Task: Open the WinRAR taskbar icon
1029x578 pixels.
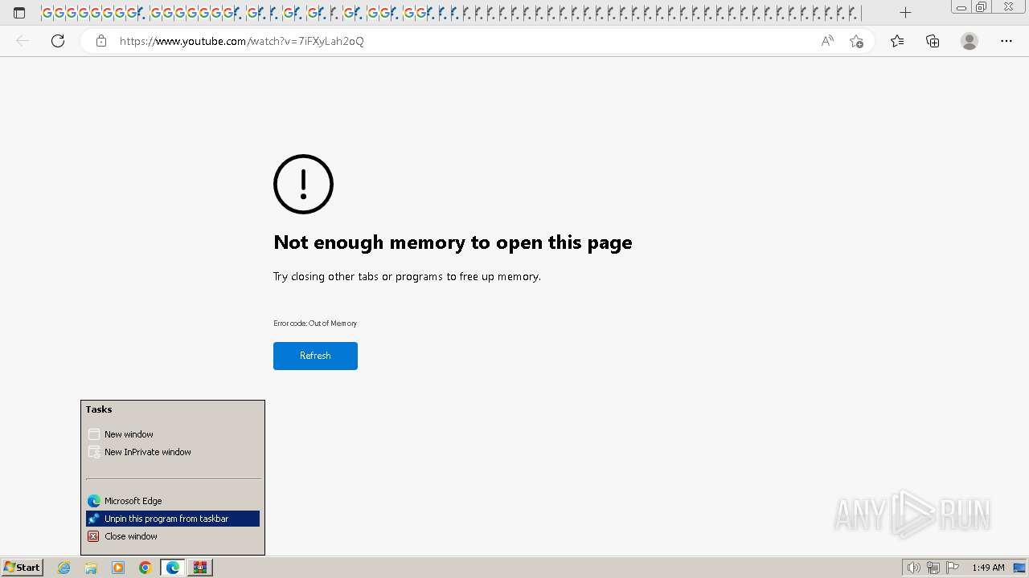Action: pyautogui.click(x=200, y=568)
